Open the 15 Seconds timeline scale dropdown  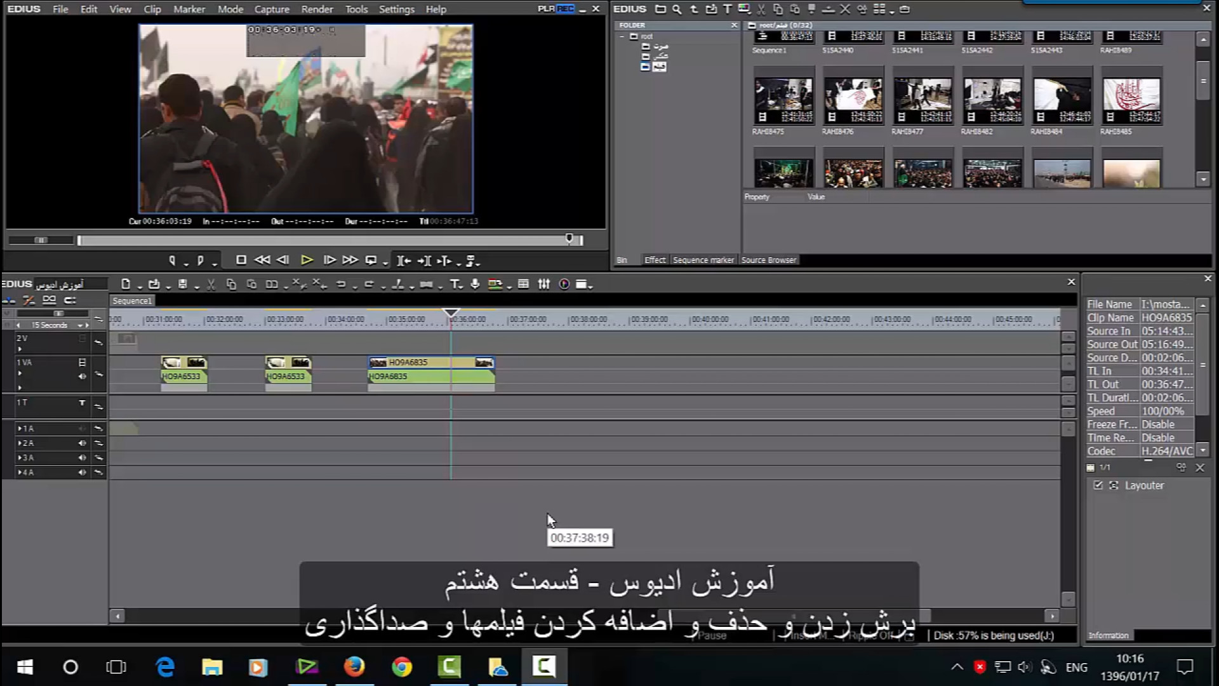80,325
